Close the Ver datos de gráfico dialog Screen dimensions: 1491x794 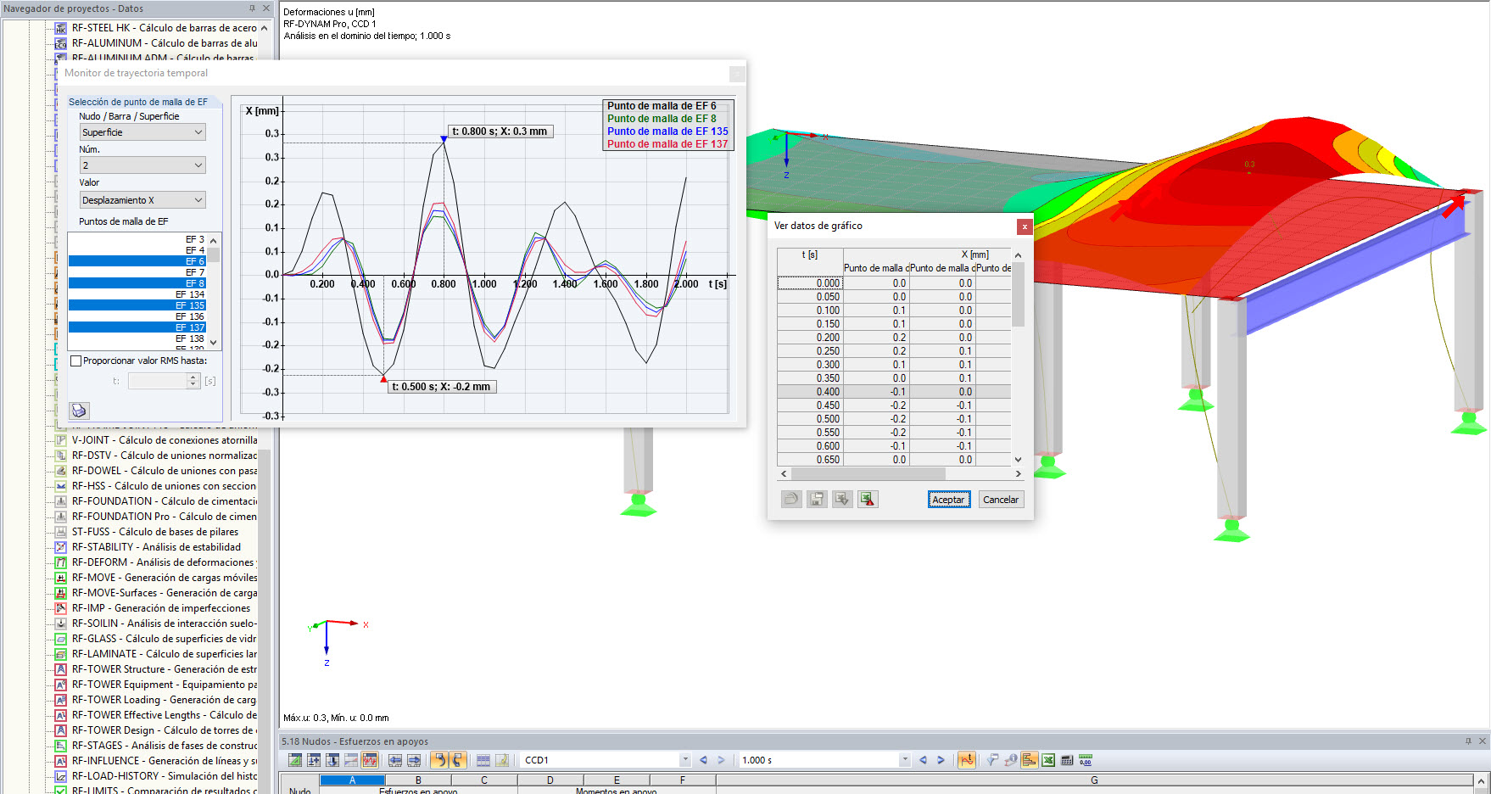[x=1025, y=226]
